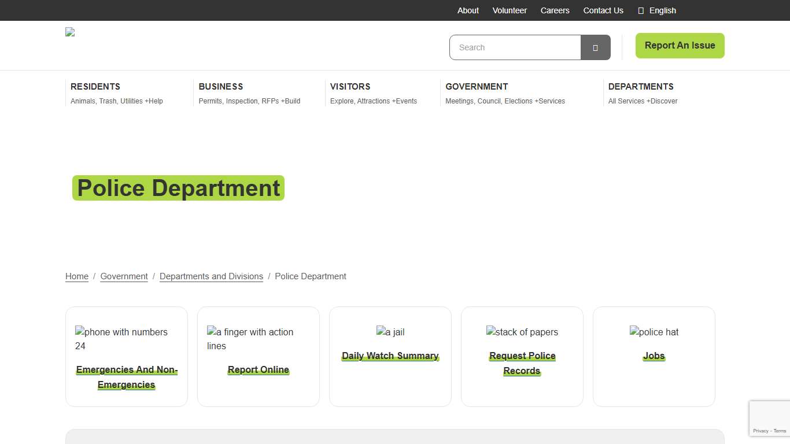The height and width of the screenshot is (444, 790).
Task: Open the Daily Watch Summary link
Action: click(390, 356)
